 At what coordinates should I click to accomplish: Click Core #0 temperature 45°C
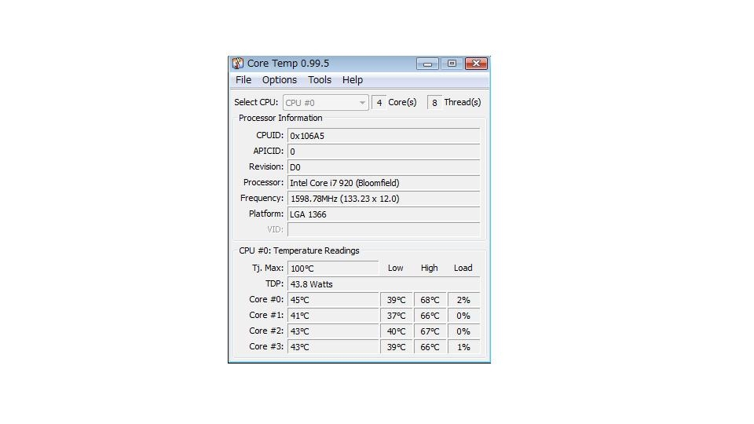(333, 300)
